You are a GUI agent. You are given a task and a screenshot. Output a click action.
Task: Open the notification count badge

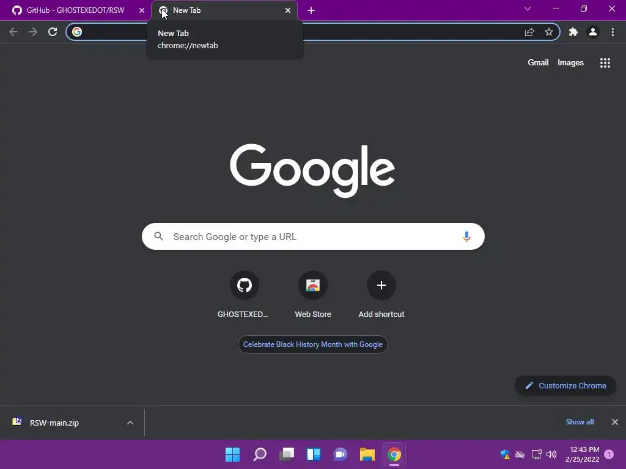609,454
